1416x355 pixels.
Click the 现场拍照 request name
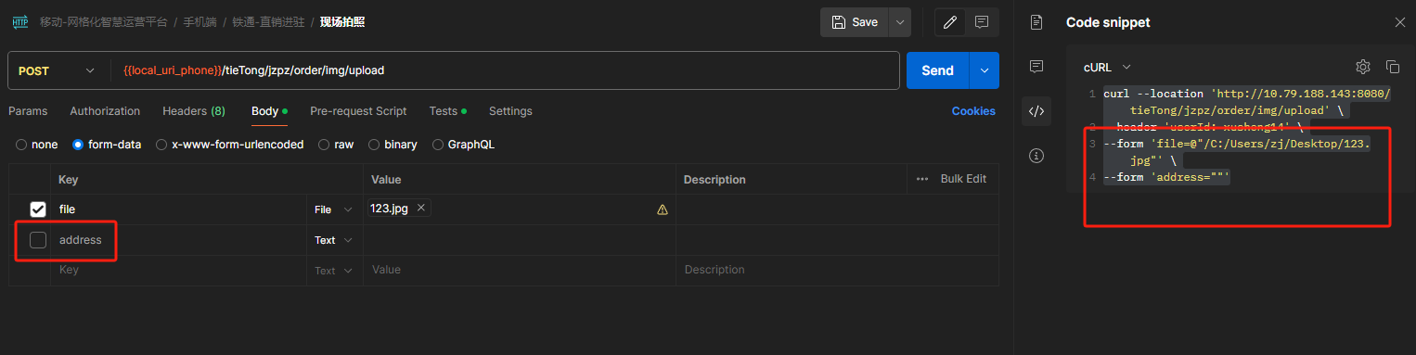pos(342,22)
